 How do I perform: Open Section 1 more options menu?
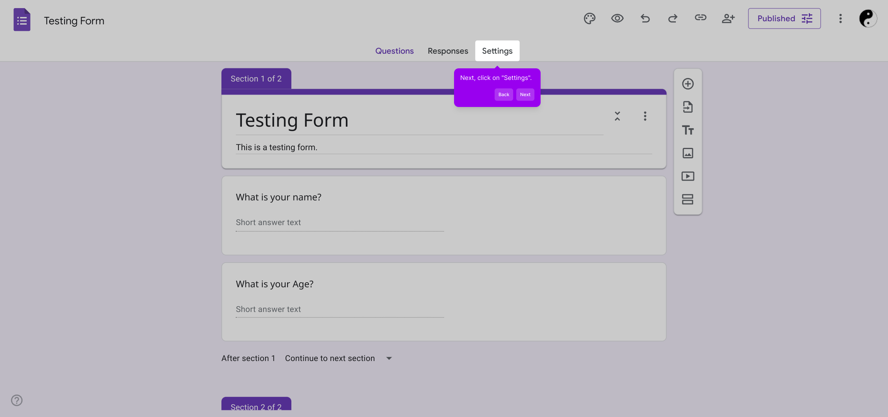[x=645, y=116]
